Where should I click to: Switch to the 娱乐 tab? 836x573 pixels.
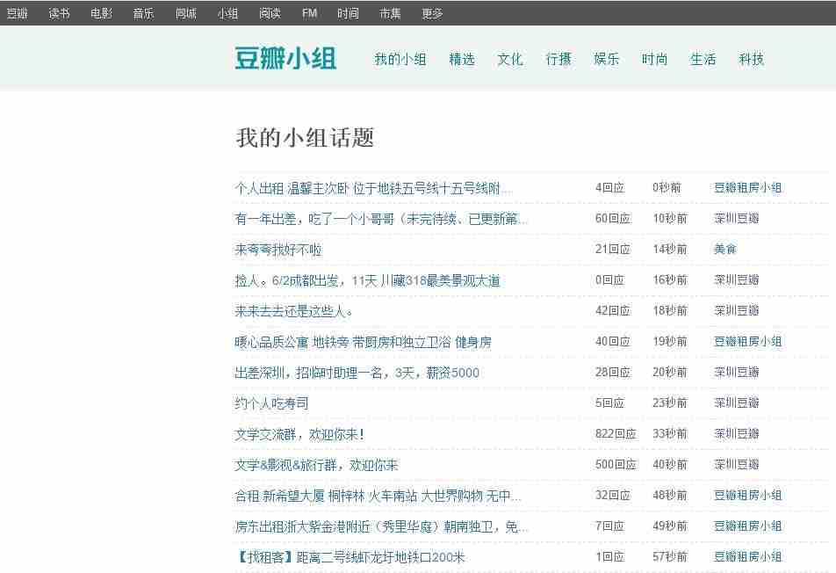[x=607, y=59]
